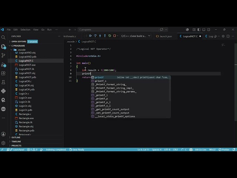The width and height of the screenshot is (237, 178).
Task: Toggle the Prettier status bar item
Action: click(x=224, y=149)
